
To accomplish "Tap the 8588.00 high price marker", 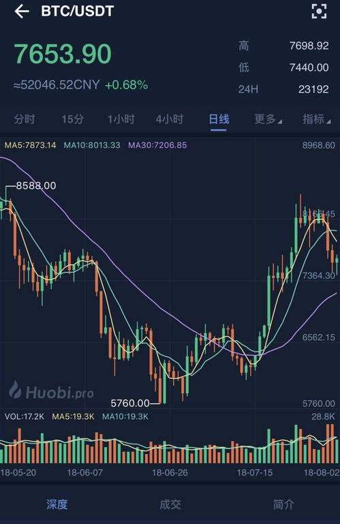I will point(36,185).
